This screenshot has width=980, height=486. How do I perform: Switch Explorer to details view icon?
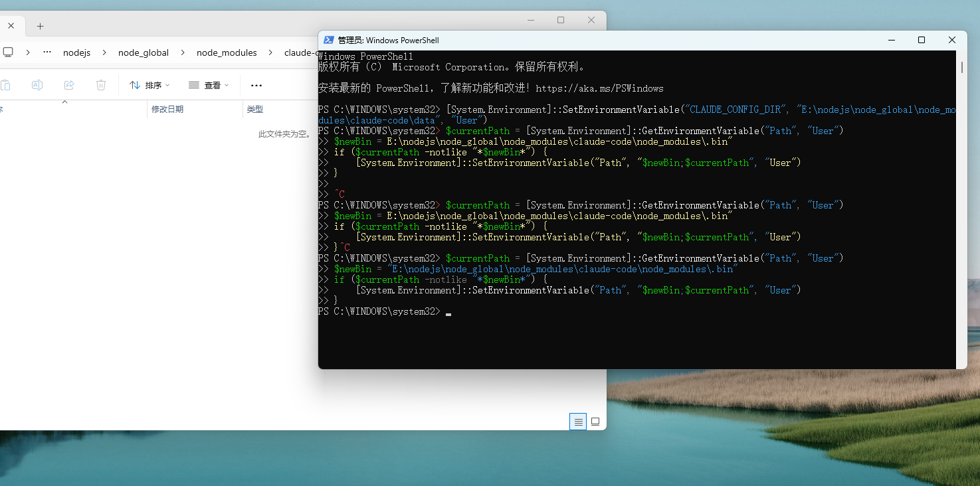578,422
